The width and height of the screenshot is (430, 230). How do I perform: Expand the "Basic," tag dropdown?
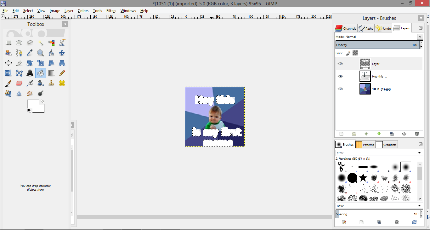(x=419, y=206)
